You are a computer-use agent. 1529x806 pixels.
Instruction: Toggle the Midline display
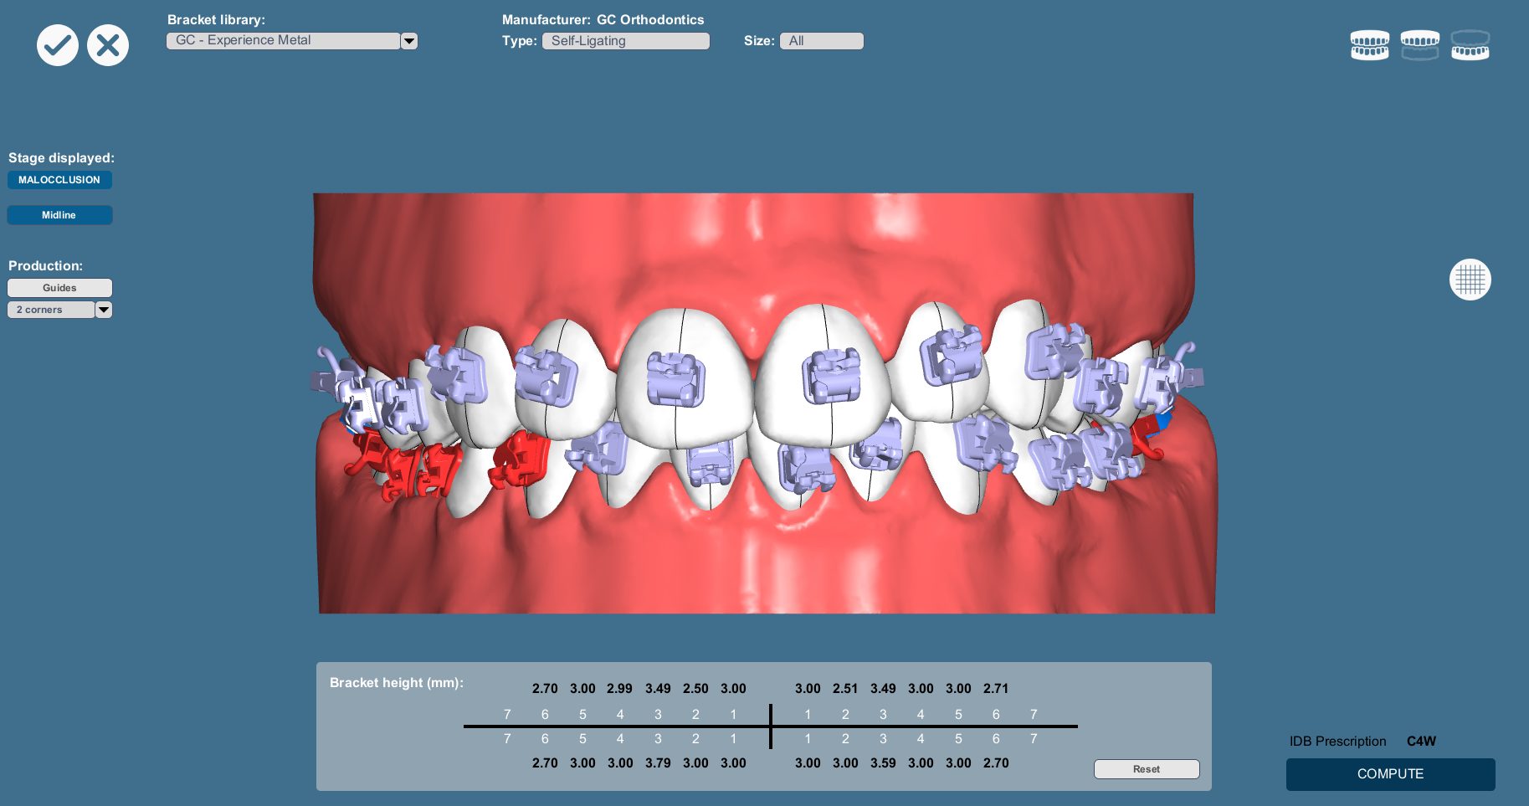[59, 214]
